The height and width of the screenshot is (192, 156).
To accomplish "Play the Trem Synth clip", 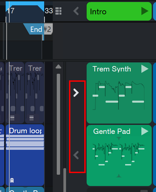I will (x=145, y=69).
